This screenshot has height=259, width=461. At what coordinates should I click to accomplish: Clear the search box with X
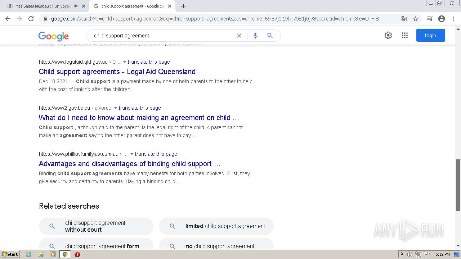(x=239, y=36)
